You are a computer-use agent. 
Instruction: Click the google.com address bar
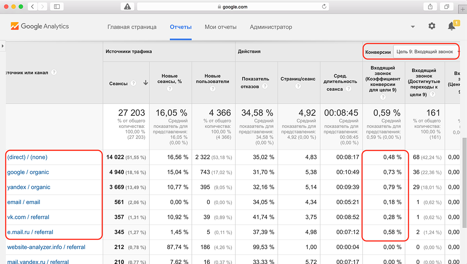[x=233, y=7]
